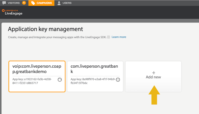This screenshot has height=114, width=199.
Task: Click the tag icon in Campaigns tab
Action: point(33,3)
